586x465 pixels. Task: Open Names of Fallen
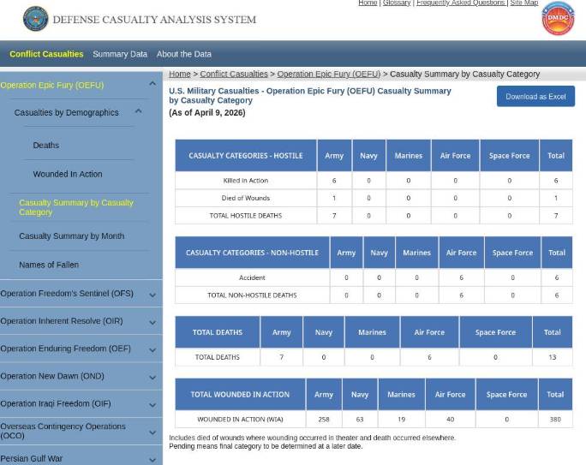tap(49, 265)
